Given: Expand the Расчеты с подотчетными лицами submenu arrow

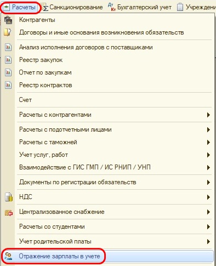Looking at the screenshot, I should click(208, 129).
